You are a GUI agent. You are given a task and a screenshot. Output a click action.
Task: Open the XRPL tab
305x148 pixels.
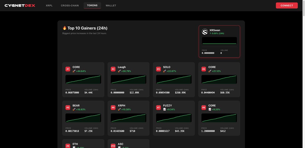(49, 6)
